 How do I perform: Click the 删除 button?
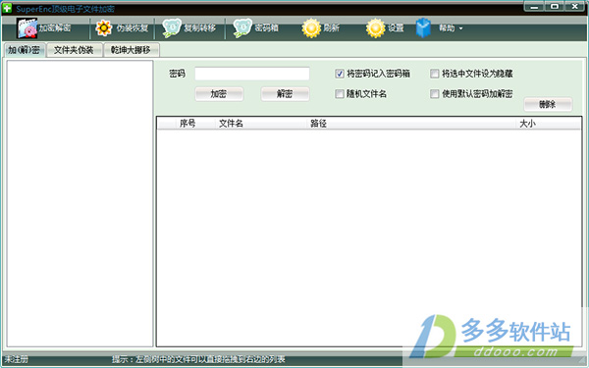pyautogui.click(x=548, y=104)
